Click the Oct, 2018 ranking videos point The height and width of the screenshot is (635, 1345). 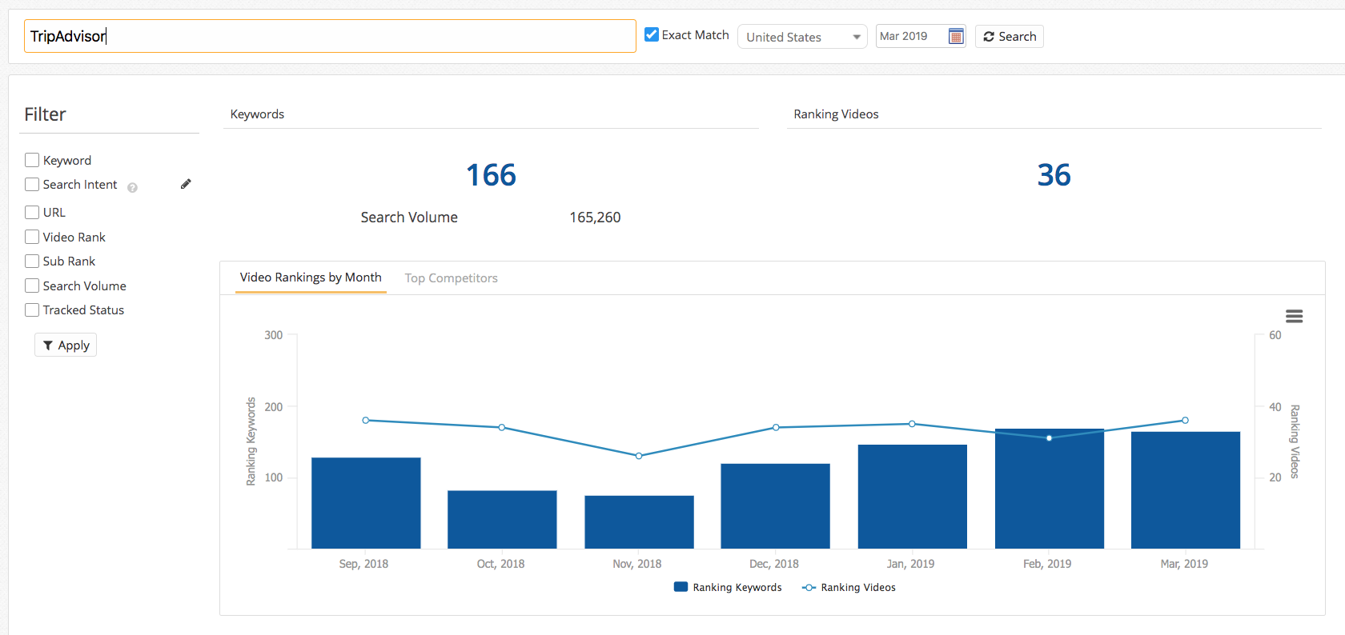pyautogui.click(x=502, y=427)
